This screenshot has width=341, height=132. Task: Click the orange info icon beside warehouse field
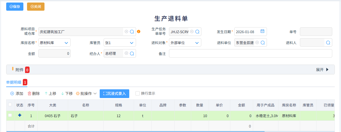[139, 32]
